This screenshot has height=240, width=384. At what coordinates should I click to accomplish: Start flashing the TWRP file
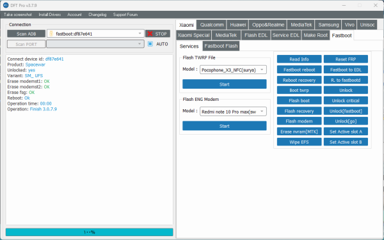coord(225,84)
